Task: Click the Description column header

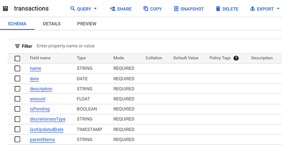Action: tap(262, 58)
